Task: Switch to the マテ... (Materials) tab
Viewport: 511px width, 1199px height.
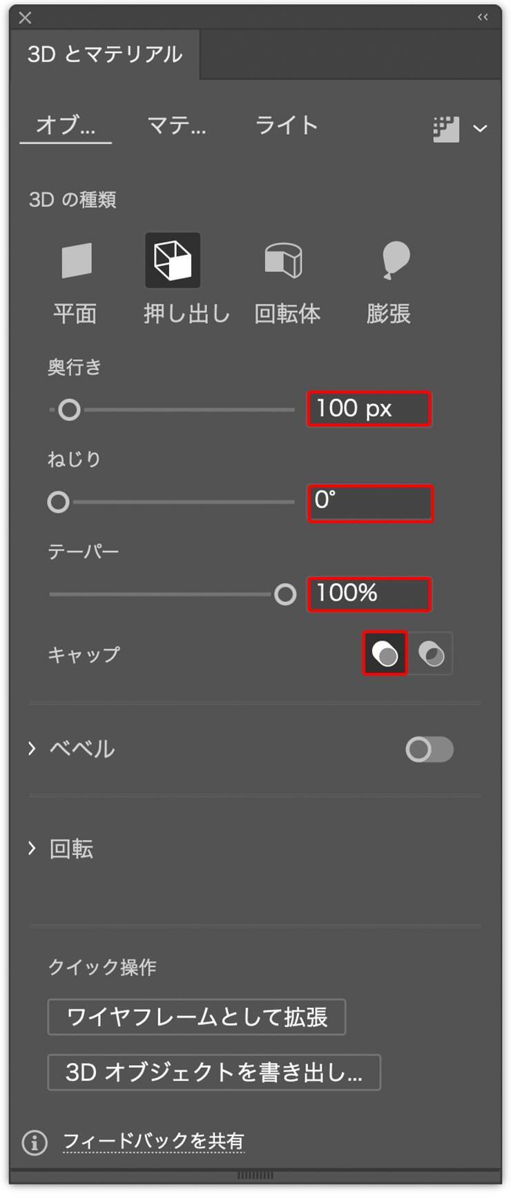Action: click(177, 126)
